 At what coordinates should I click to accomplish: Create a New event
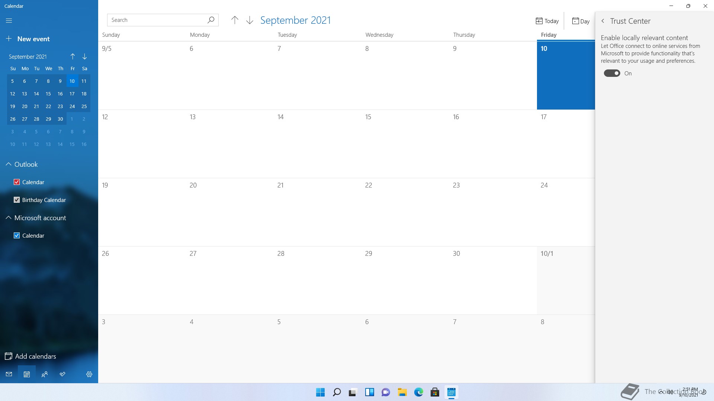[x=28, y=39]
